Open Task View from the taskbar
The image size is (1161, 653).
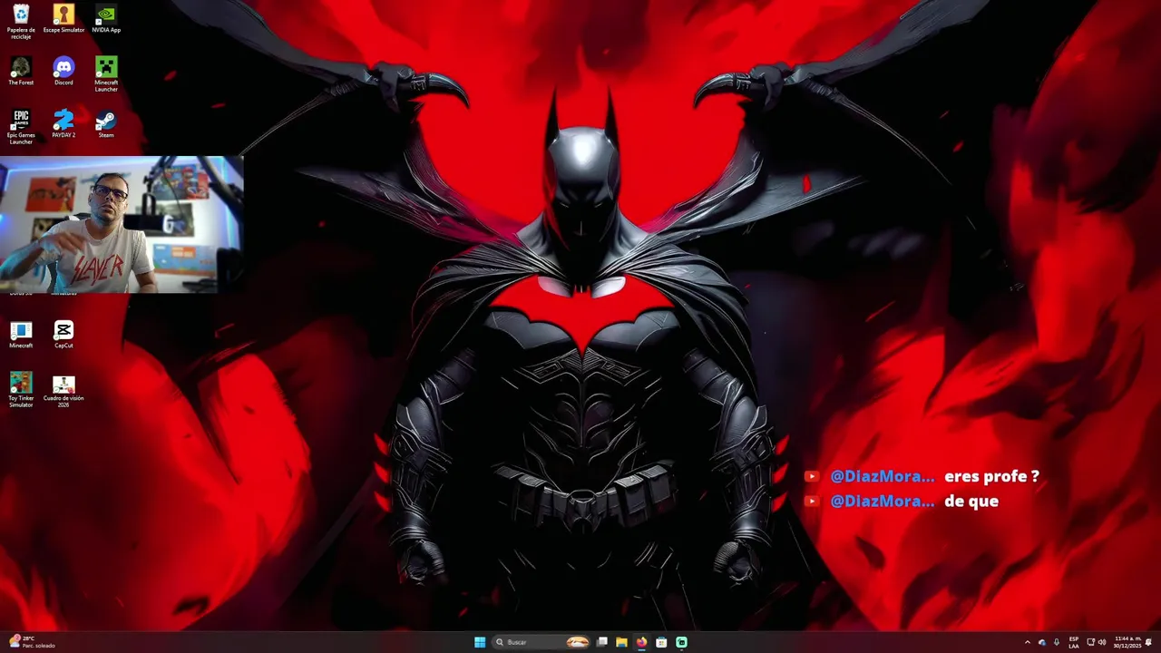coord(601,642)
